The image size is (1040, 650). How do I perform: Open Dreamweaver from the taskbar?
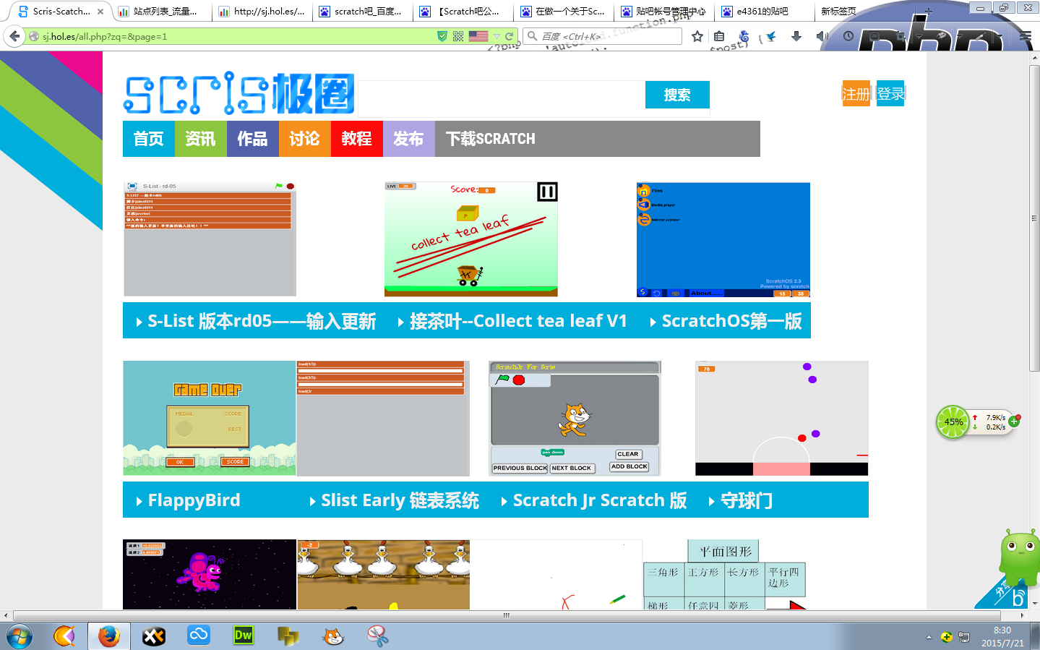pyautogui.click(x=244, y=636)
